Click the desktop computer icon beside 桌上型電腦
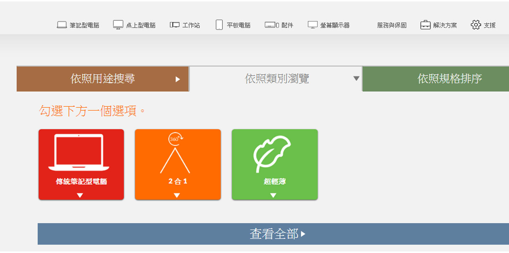 click(118, 25)
